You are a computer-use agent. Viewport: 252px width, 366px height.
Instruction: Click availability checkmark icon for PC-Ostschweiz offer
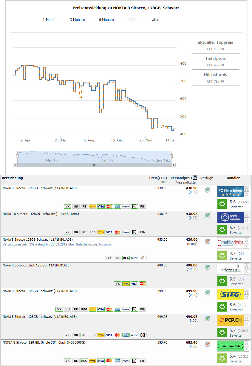(207, 190)
